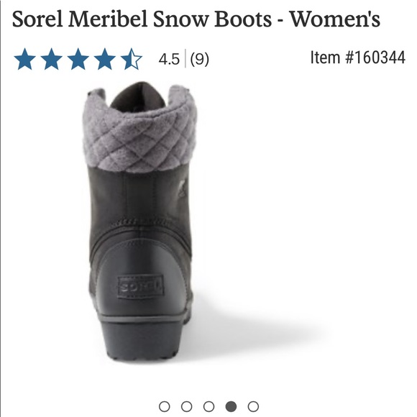Click the word Women's in the title
Viewport: 417px width, 417px height.
[335, 19]
